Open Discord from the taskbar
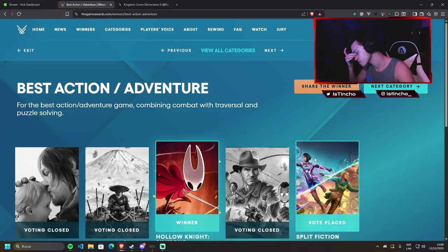Screen dimensions: 448x252 point(142,246)
